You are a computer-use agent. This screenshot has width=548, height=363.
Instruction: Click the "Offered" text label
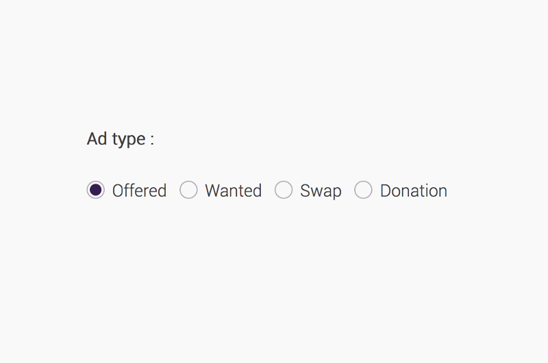[x=139, y=190]
